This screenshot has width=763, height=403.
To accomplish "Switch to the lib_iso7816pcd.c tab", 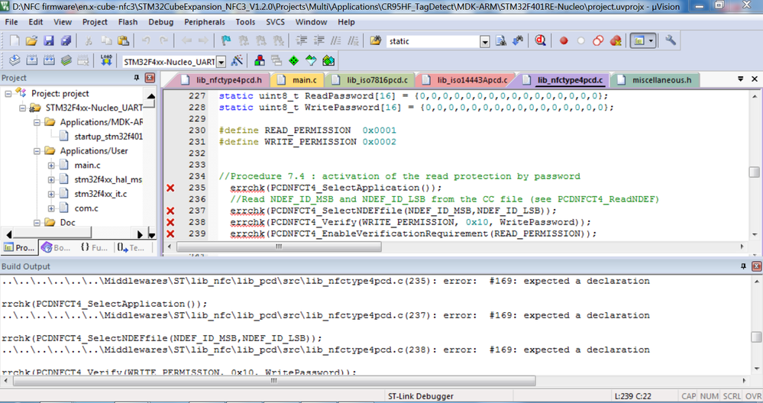I will click(371, 80).
